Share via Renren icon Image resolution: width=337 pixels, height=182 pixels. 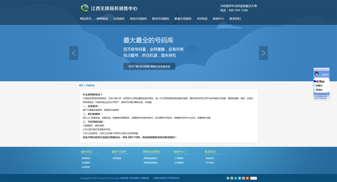click(x=236, y=178)
